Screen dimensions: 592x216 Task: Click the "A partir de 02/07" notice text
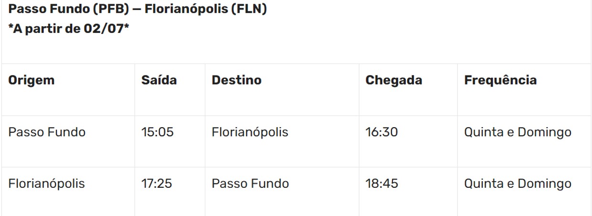coord(69,29)
